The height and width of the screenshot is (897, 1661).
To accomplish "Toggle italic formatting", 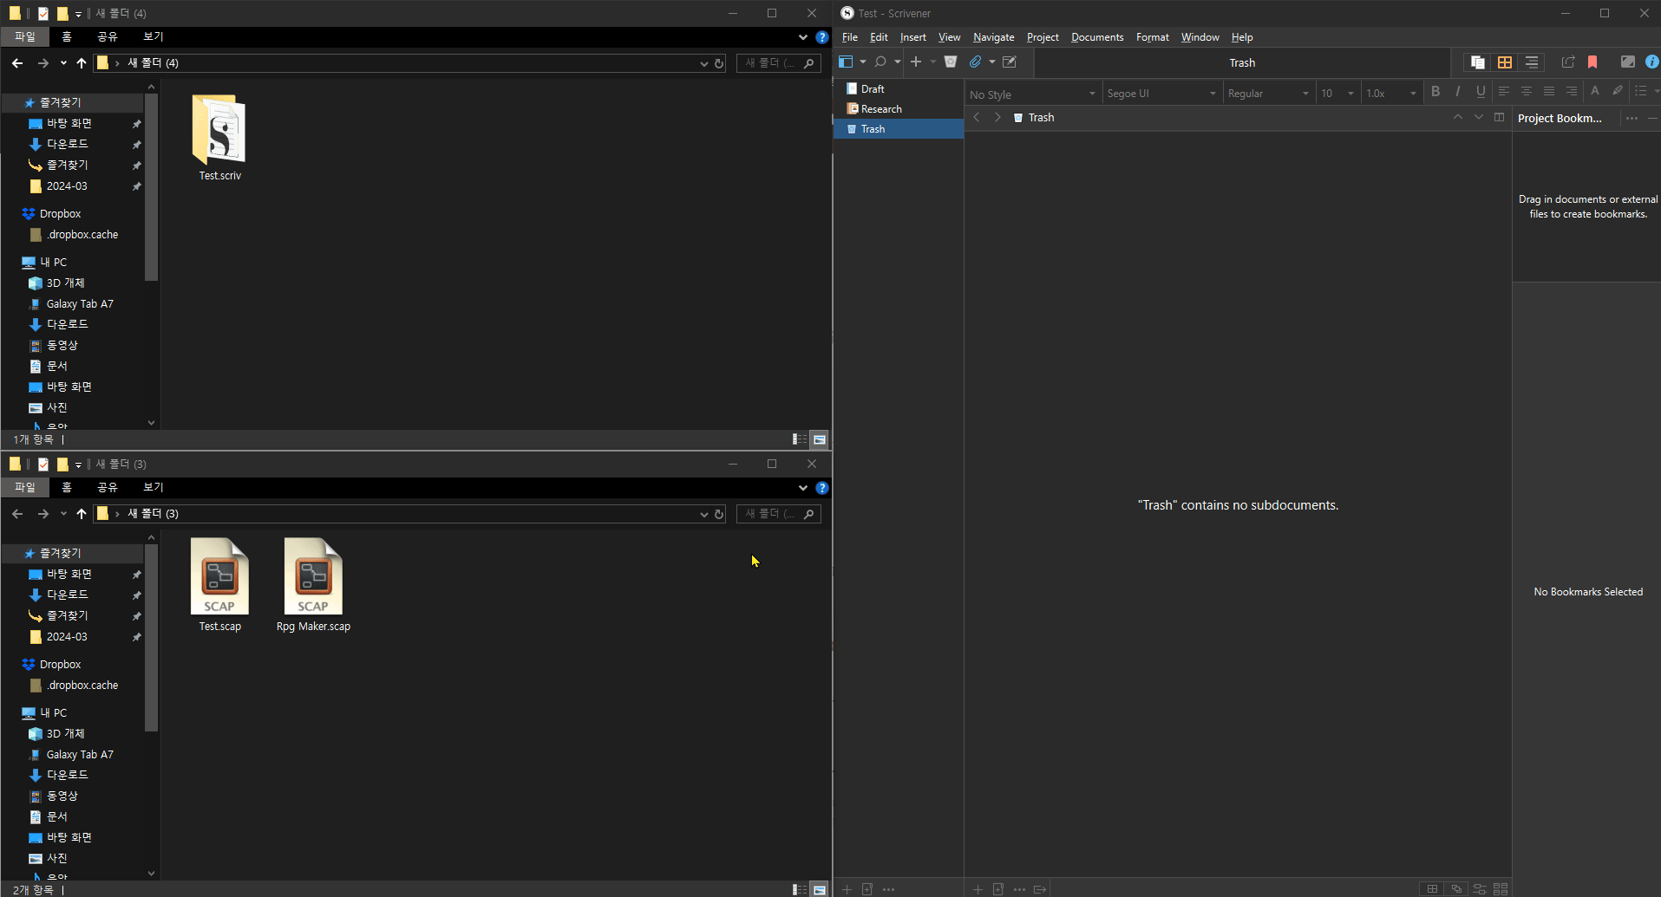I will tap(1459, 91).
